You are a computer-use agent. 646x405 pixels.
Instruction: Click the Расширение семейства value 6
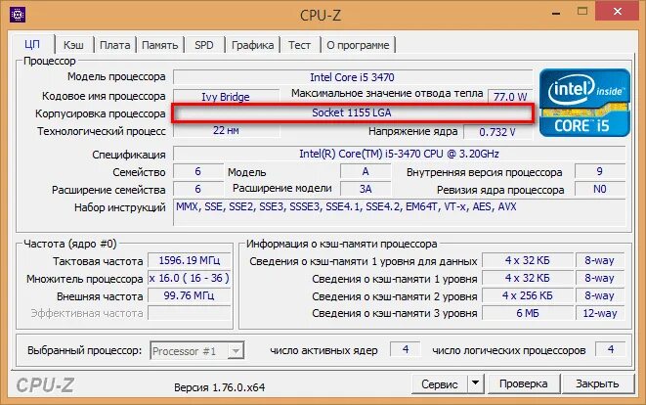click(x=197, y=189)
